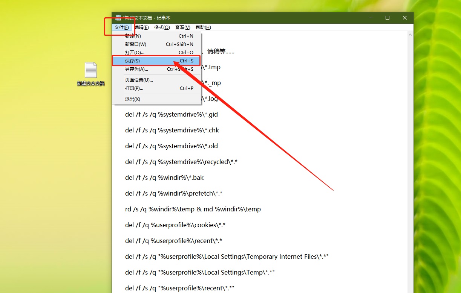Click line with Temporary Internet Files

tap(227, 257)
